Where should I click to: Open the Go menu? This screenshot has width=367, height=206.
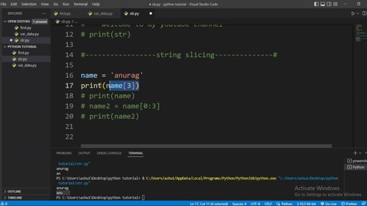(x=56, y=4)
